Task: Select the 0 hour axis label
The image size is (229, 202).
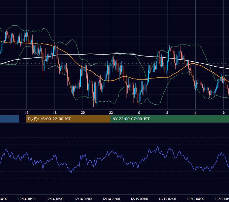Action: coord(139,113)
